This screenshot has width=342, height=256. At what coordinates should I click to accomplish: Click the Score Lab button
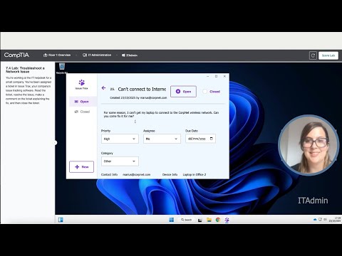(328, 55)
